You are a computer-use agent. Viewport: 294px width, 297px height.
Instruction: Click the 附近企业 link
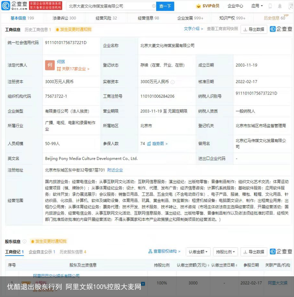pos(115,170)
